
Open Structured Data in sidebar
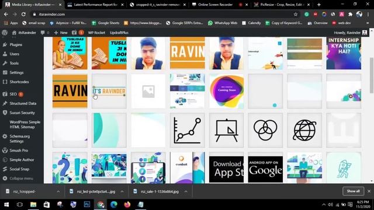(x=23, y=103)
